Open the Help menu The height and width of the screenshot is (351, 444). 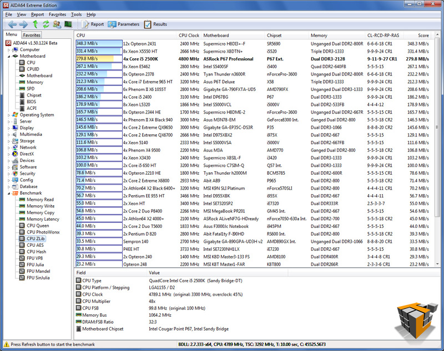[91, 14]
